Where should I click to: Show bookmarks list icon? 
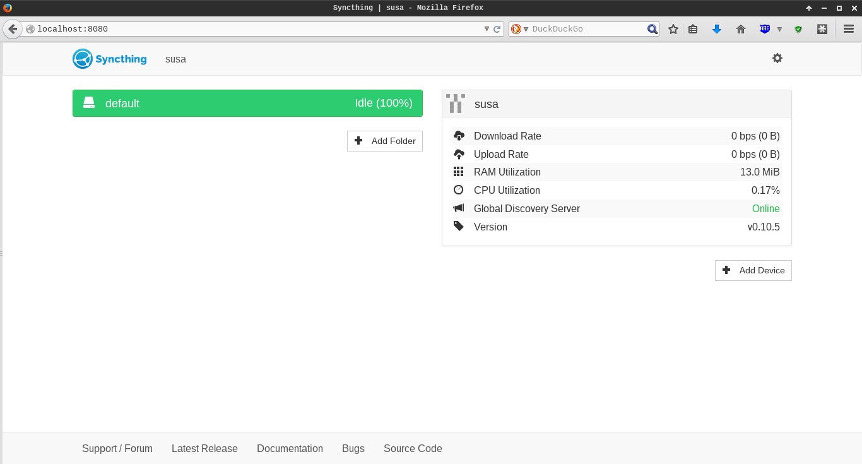[693, 29]
